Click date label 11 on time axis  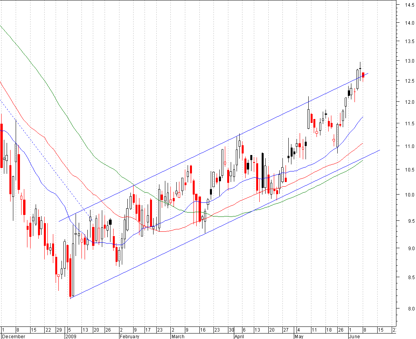point(314,330)
